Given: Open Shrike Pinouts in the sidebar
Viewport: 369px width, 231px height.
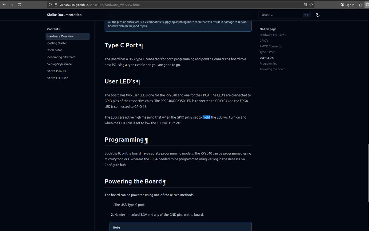Looking at the screenshot, I should coord(57,71).
